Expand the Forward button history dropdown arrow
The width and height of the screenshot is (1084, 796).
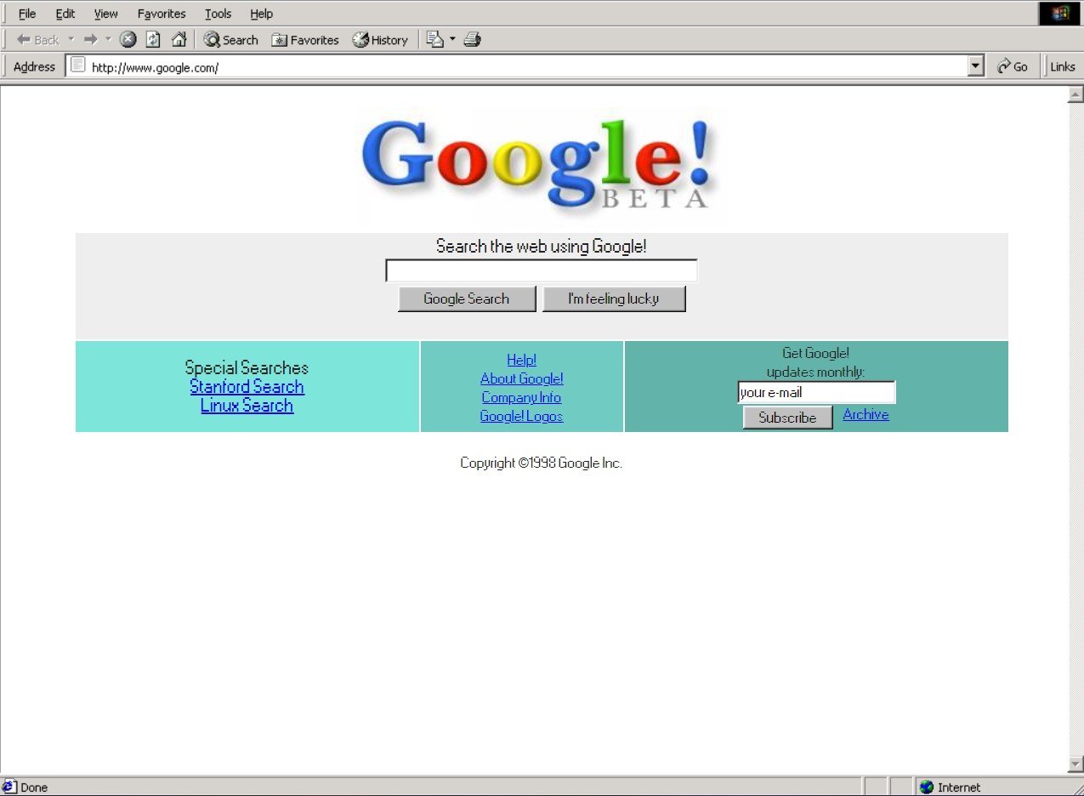coord(108,40)
